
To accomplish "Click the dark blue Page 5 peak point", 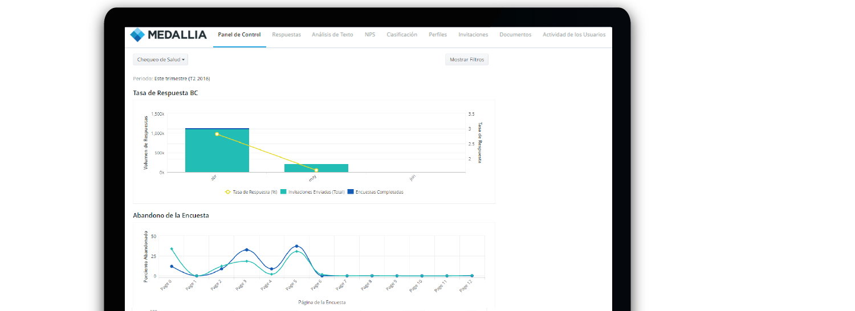I will (x=296, y=246).
